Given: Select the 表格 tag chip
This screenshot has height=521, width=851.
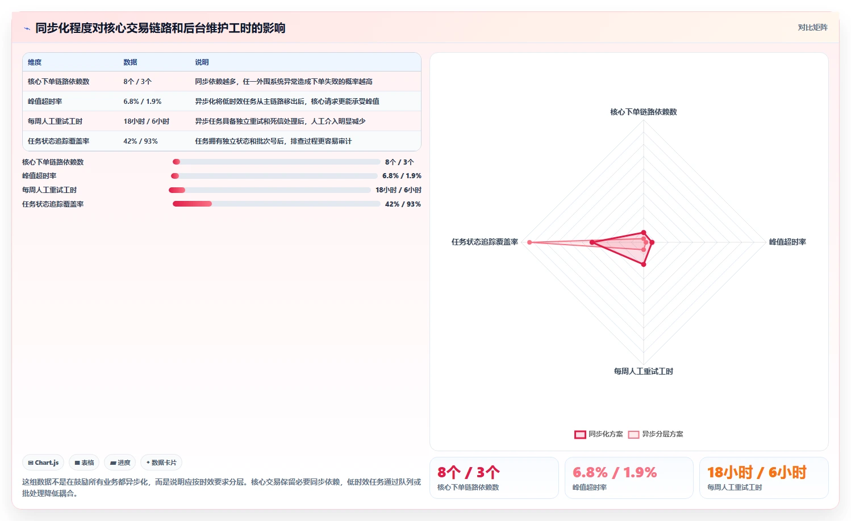Looking at the screenshot, I should click(x=84, y=463).
